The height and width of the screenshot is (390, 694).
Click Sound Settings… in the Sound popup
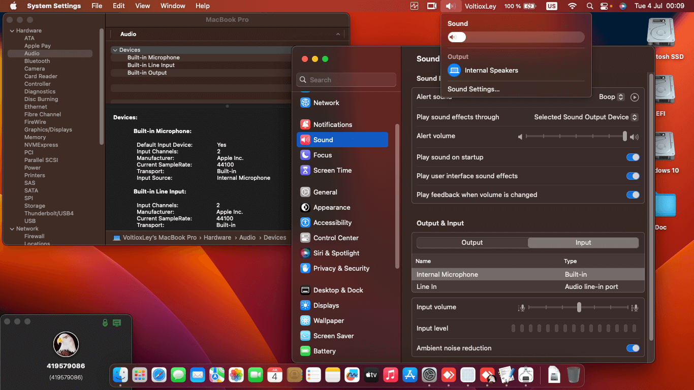click(474, 89)
